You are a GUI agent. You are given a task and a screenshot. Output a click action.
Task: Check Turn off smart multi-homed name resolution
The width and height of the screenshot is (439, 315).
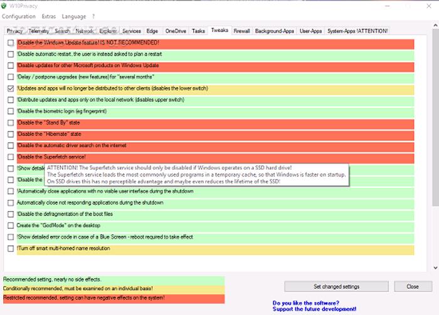pyautogui.click(x=11, y=249)
